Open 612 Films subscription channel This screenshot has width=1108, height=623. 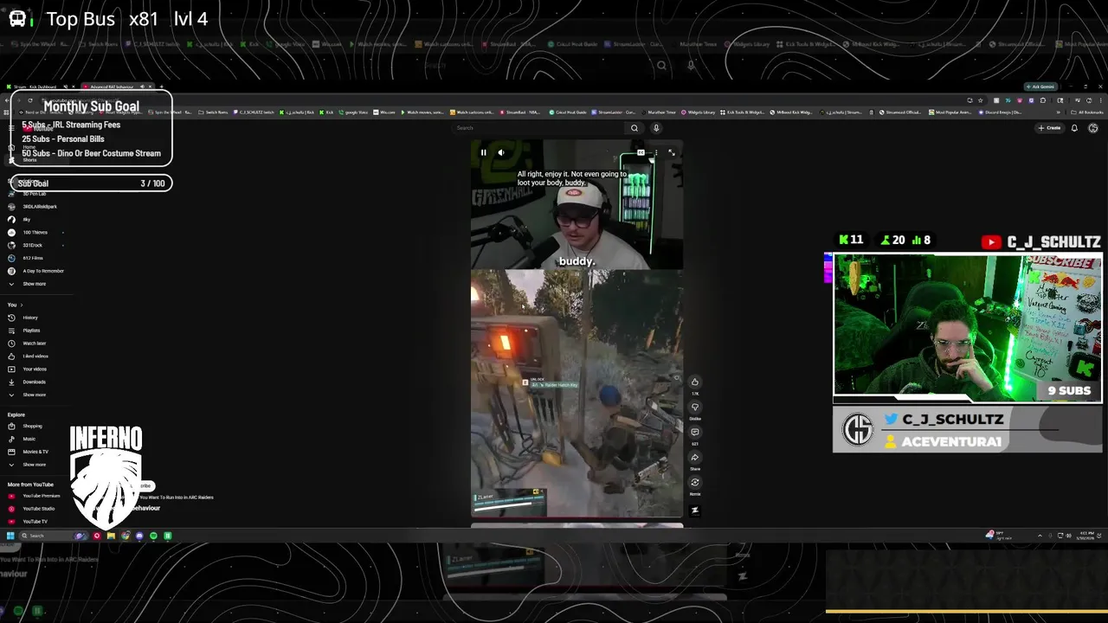pos(32,258)
